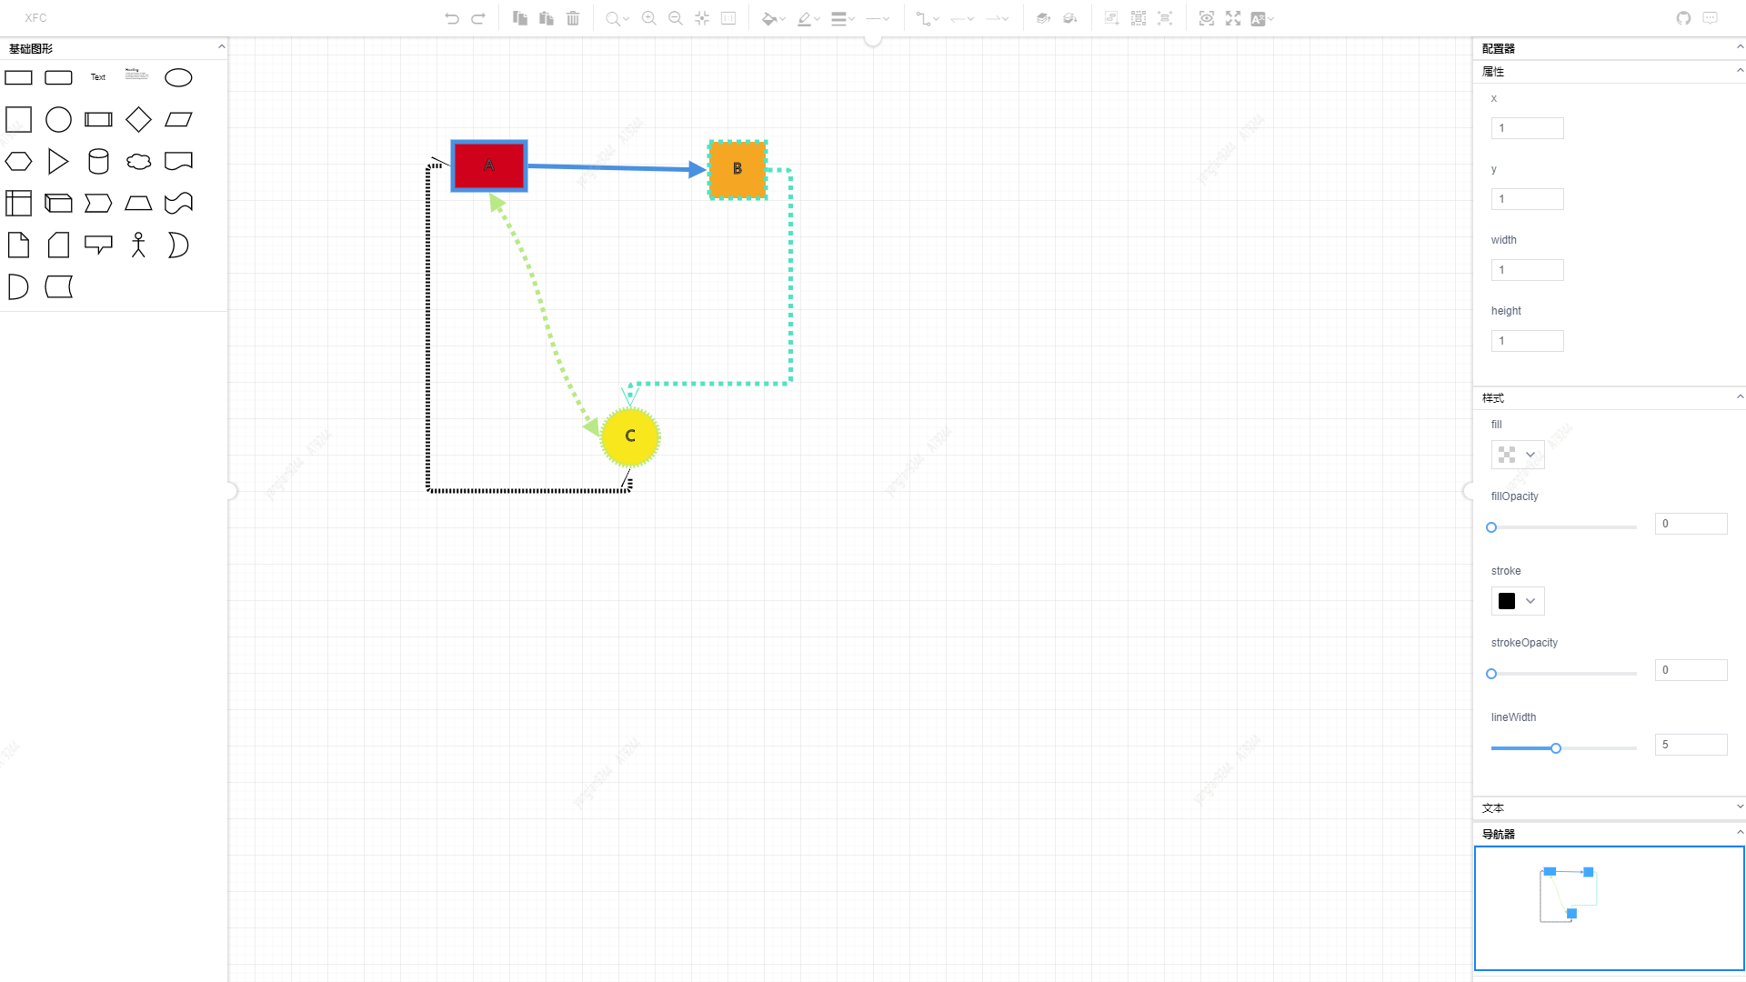Collapse the 导航器 navigator section
The height and width of the screenshot is (982, 1746).
click(x=1739, y=833)
